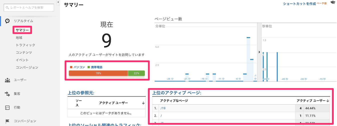
Task: Open the 地域 realtime report
Action: tap(19, 38)
